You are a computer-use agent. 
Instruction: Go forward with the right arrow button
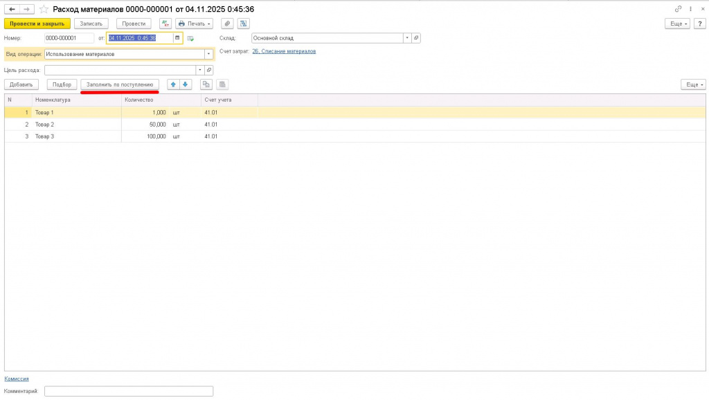coord(27,9)
